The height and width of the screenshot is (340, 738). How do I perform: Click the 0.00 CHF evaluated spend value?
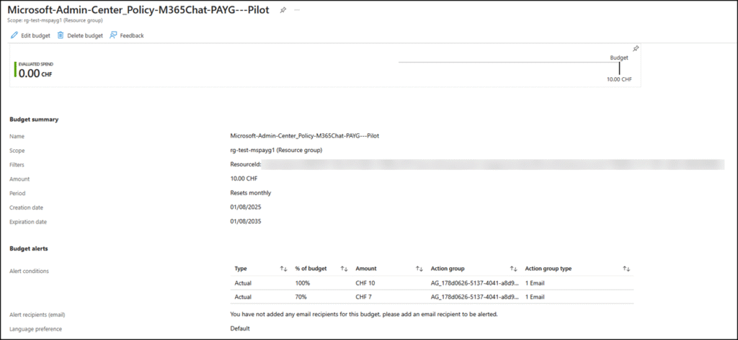coord(35,73)
